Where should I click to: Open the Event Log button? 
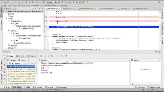tap(140, 87)
